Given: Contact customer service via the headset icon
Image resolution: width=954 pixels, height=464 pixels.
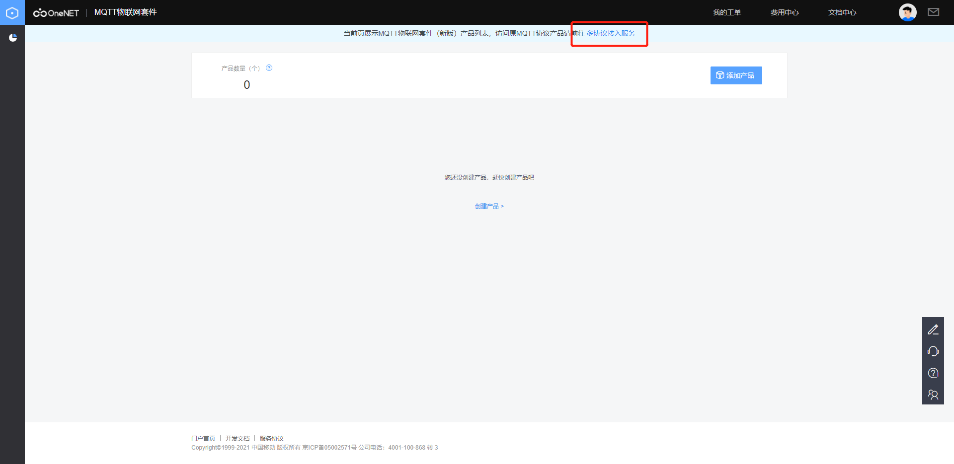Looking at the screenshot, I should 933,351.
